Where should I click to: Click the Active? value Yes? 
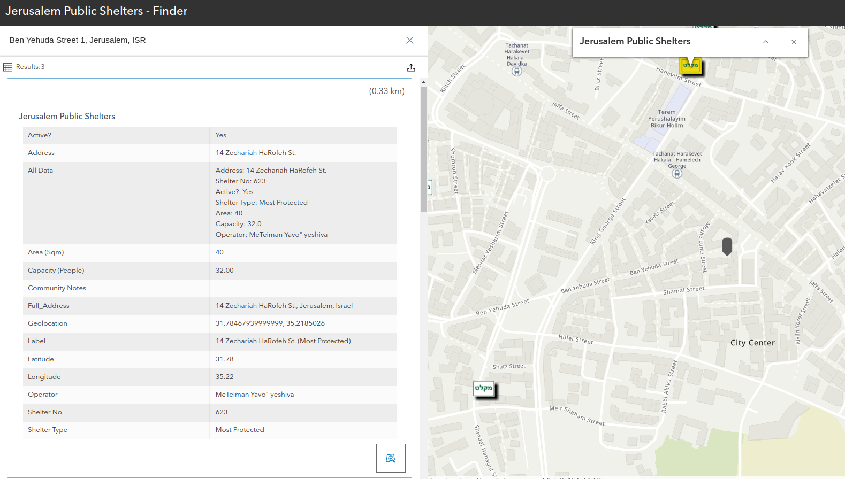tap(221, 135)
